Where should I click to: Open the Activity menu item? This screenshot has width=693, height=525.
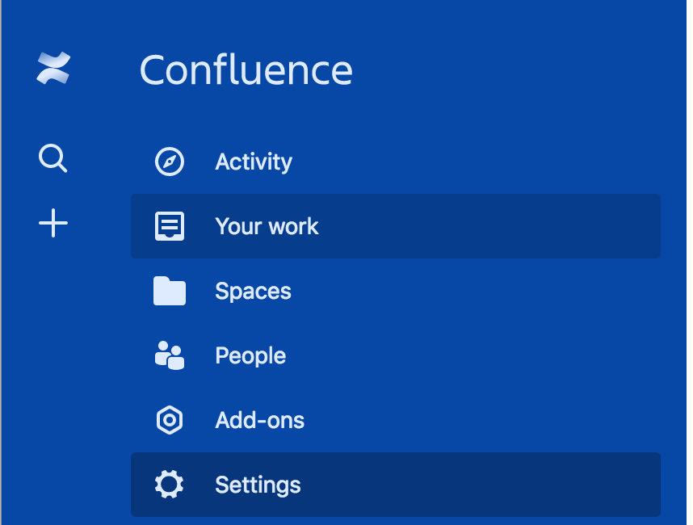pos(396,162)
